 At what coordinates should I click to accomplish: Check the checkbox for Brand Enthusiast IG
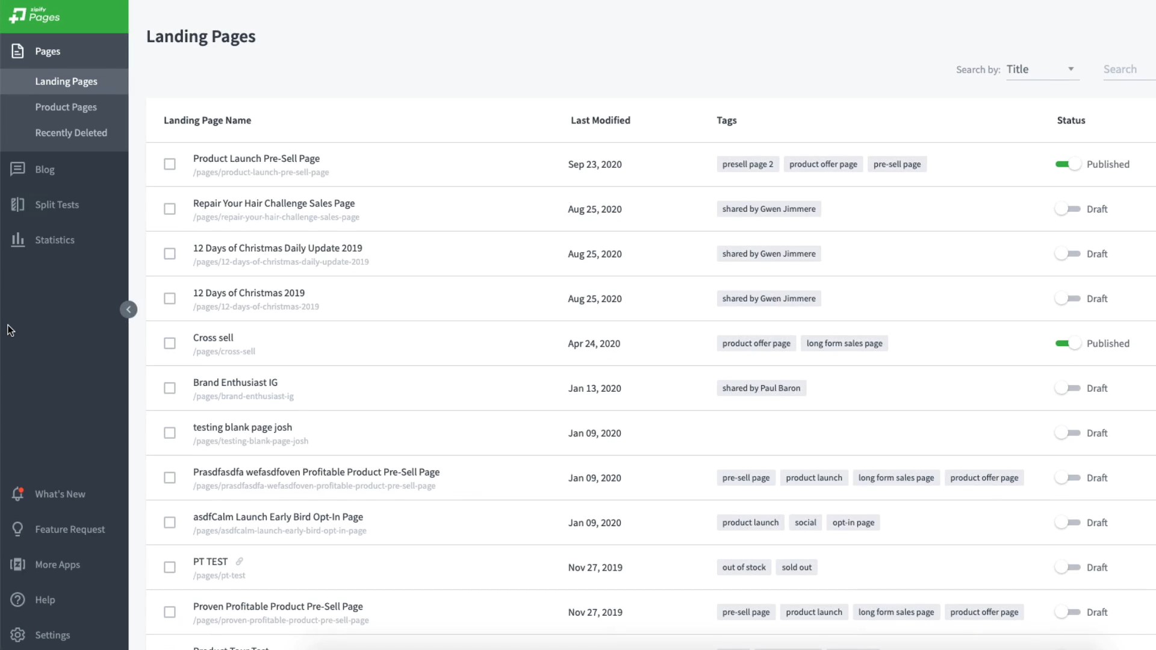(169, 388)
